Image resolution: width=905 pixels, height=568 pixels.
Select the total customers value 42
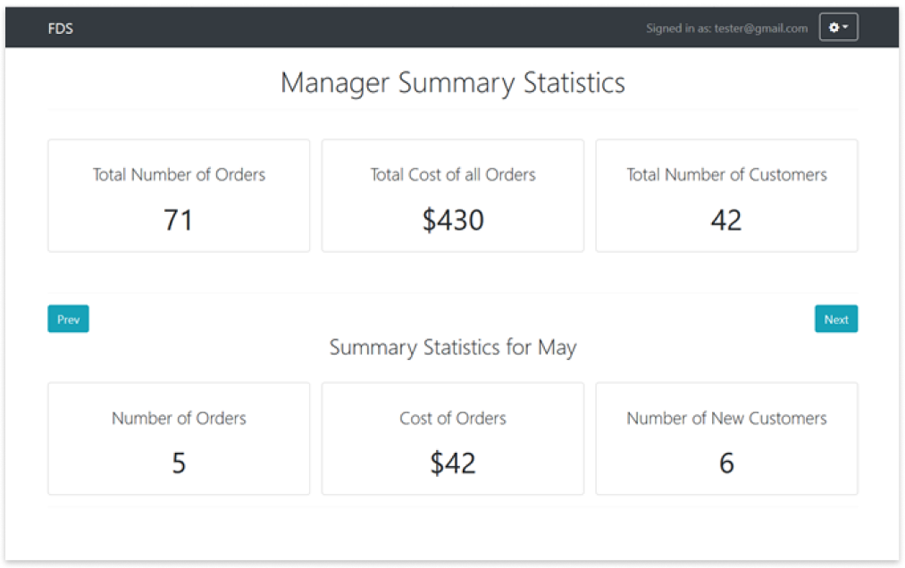(x=726, y=220)
